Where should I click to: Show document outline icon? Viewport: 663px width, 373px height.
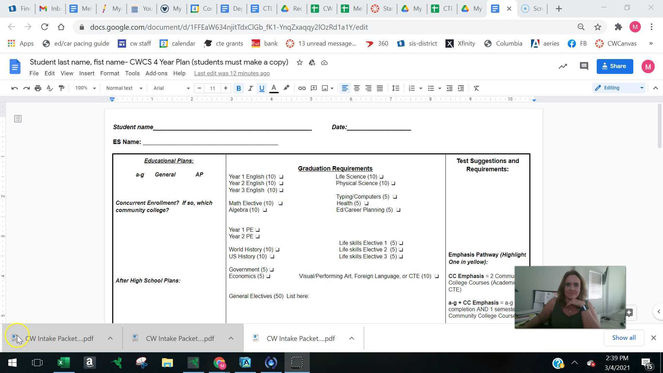point(18,119)
